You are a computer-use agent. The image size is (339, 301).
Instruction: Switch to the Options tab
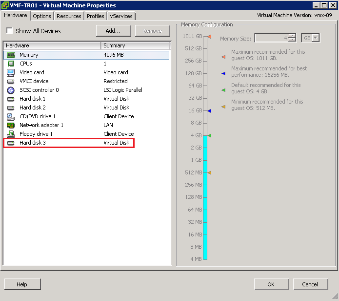coord(42,16)
